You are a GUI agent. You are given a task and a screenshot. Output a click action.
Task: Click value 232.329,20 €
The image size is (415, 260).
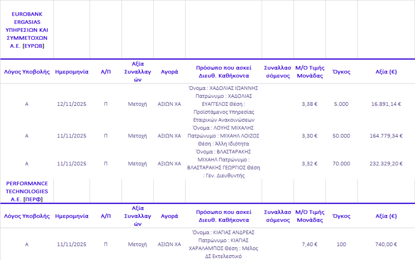point(386,164)
